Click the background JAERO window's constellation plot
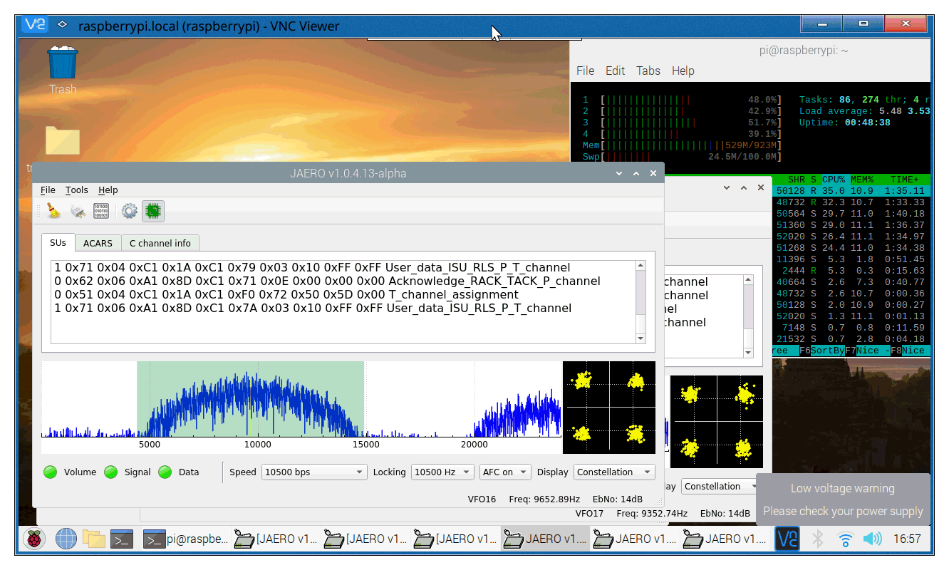The height and width of the screenshot is (570, 949). pyautogui.click(x=717, y=421)
